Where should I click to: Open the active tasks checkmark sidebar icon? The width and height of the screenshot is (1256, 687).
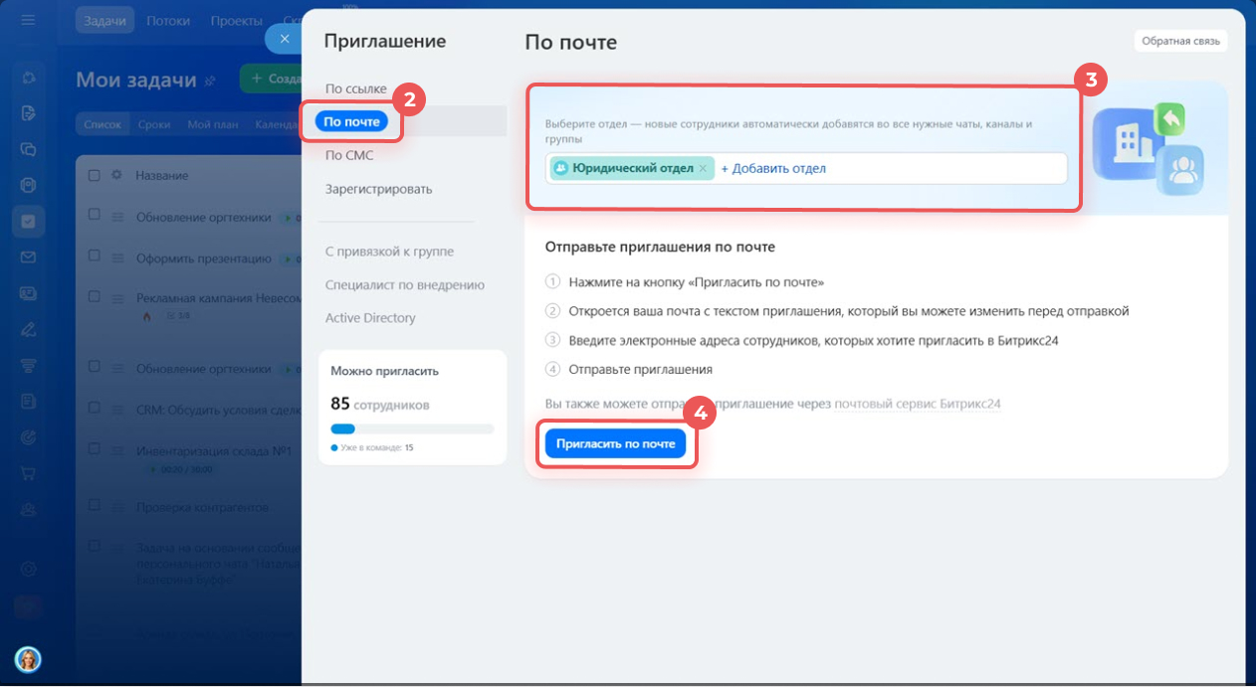(28, 221)
